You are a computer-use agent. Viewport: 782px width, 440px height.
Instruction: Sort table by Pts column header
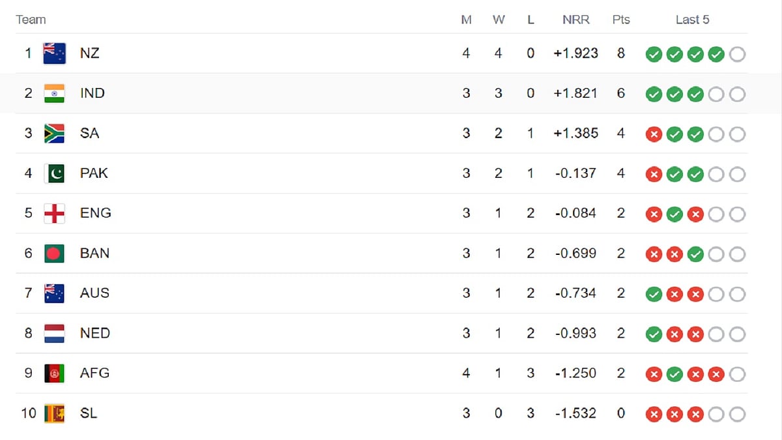[x=621, y=20]
